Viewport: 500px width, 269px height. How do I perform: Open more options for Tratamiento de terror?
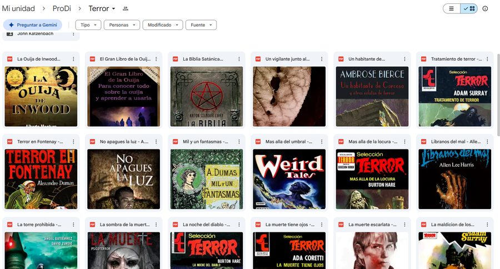[487, 59]
